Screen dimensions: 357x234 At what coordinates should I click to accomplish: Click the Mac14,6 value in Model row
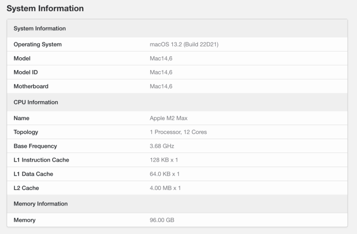click(161, 58)
